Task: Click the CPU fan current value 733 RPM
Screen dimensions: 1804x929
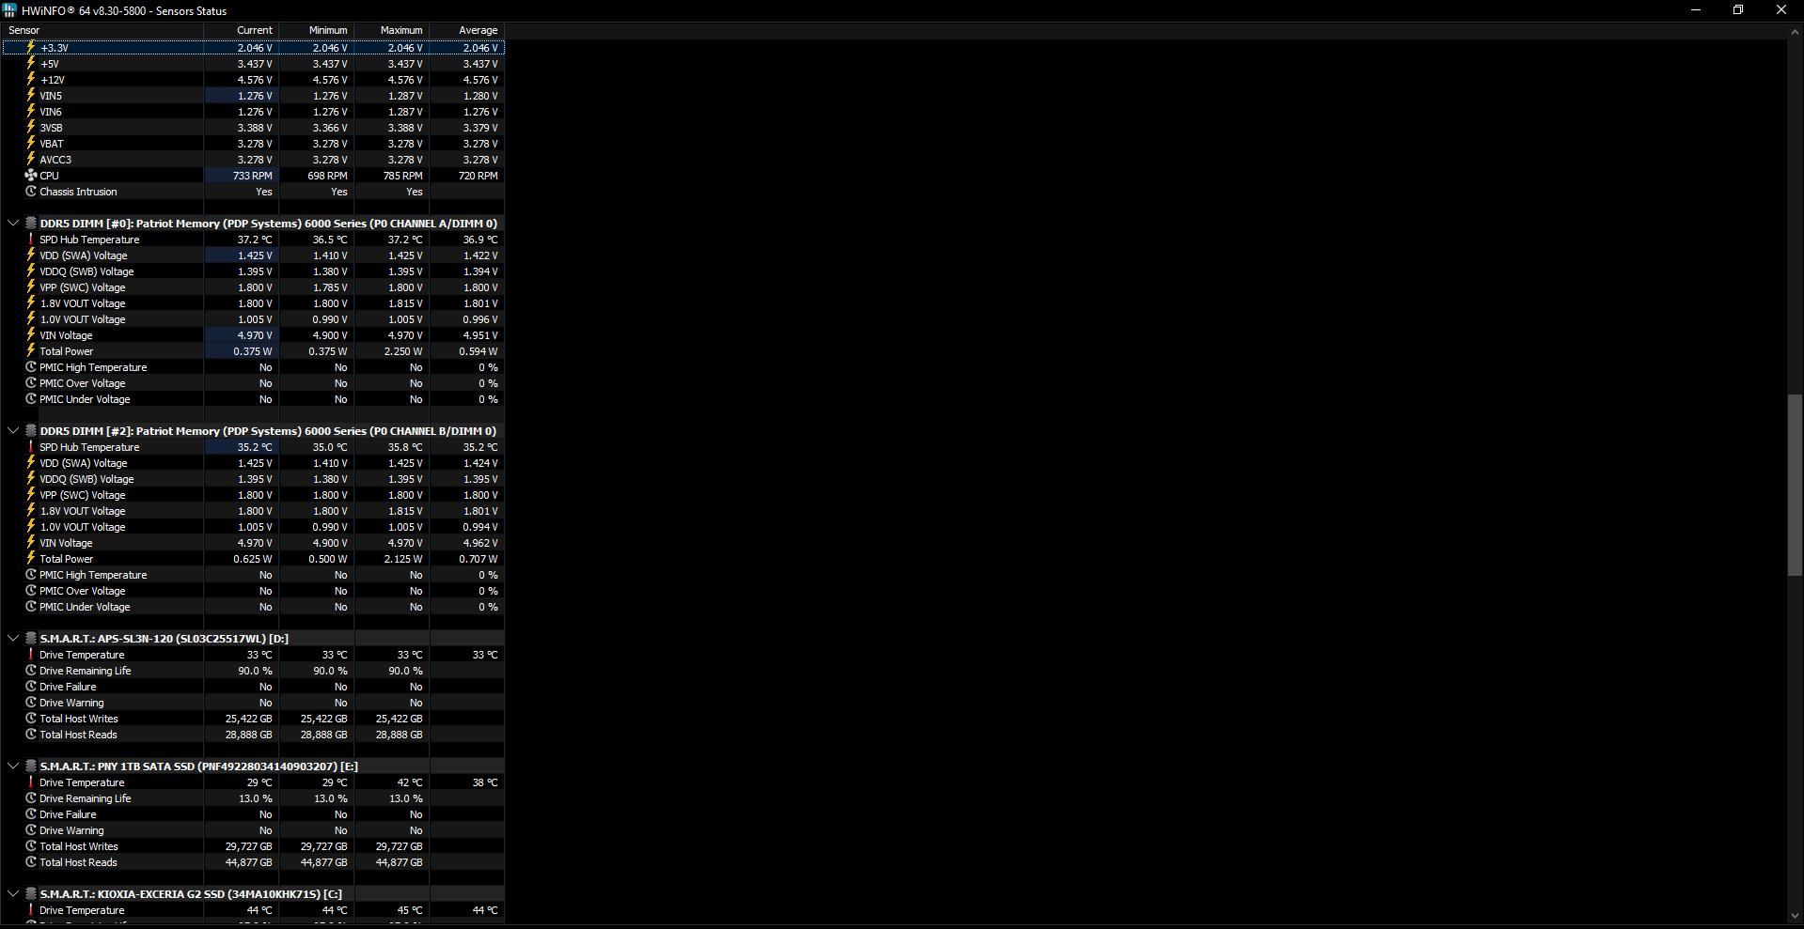Action: [252, 176]
